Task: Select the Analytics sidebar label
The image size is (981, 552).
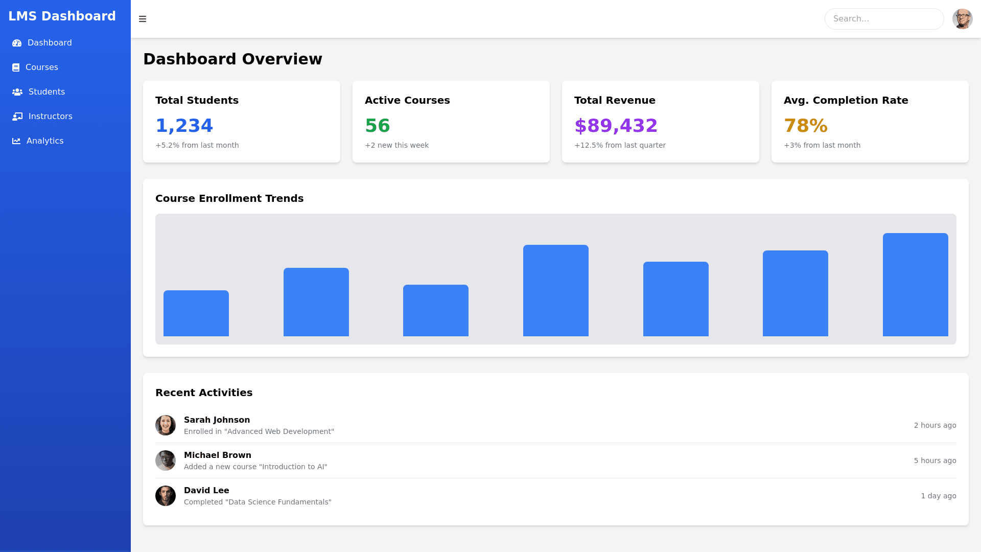Action: point(45,141)
